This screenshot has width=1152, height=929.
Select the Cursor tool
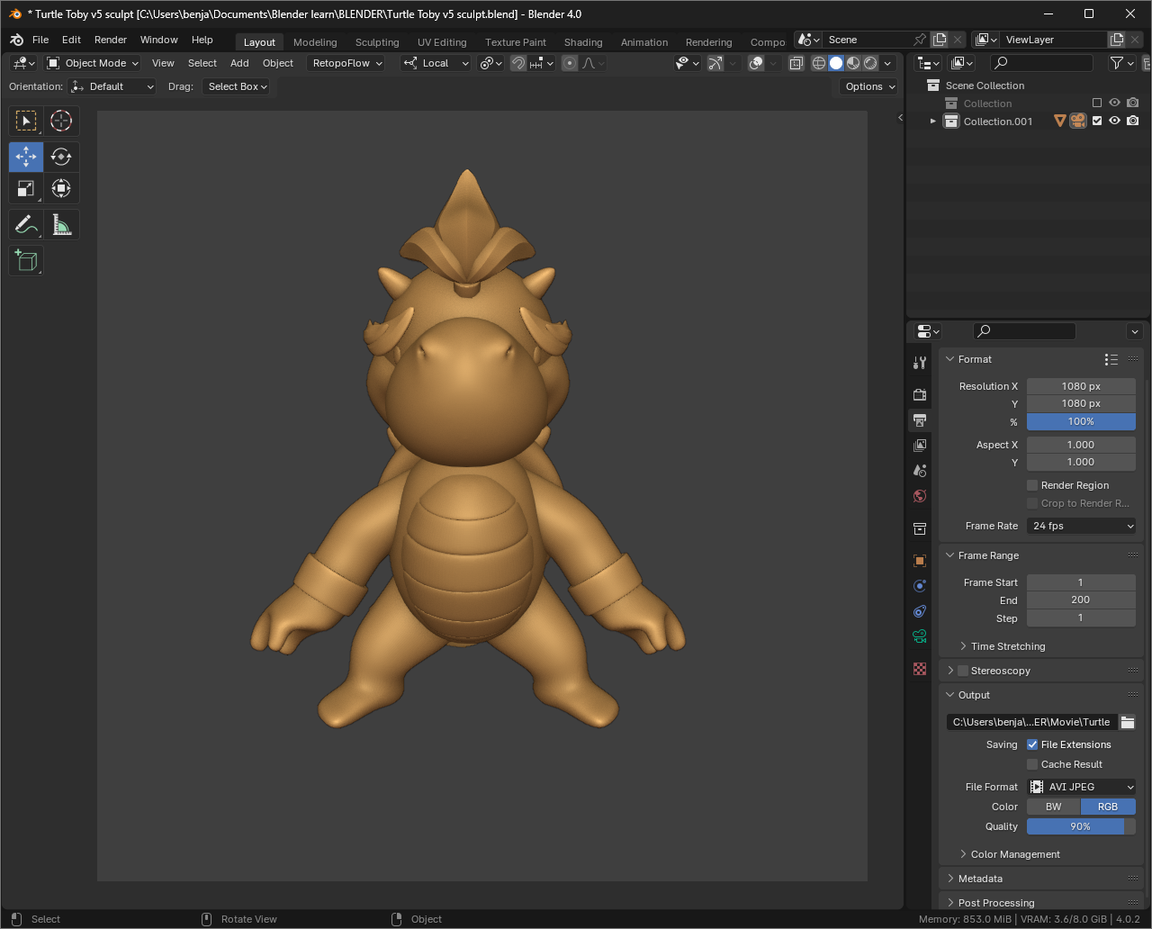[61, 121]
